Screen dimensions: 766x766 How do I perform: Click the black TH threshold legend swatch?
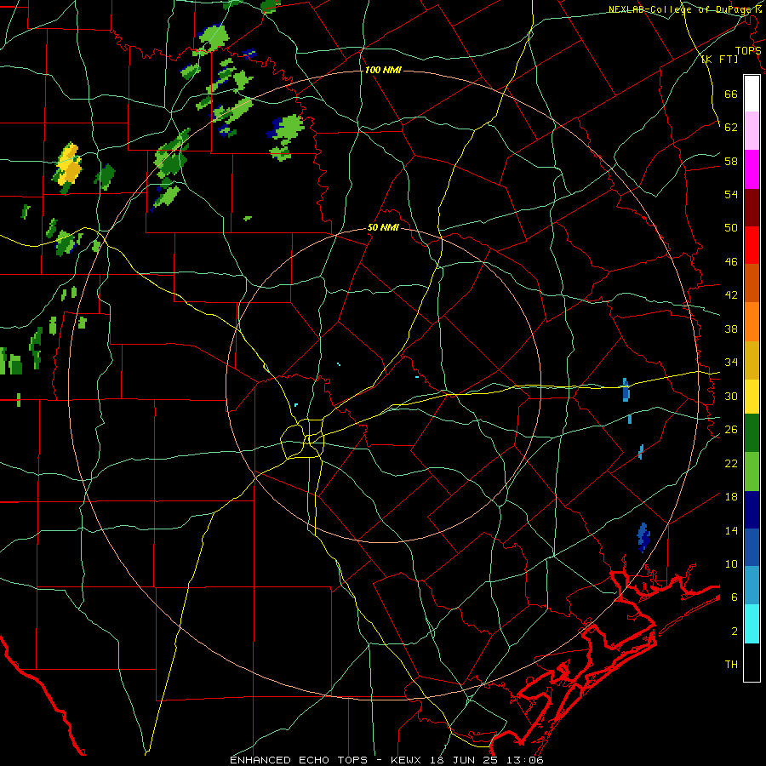click(x=752, y=662)
